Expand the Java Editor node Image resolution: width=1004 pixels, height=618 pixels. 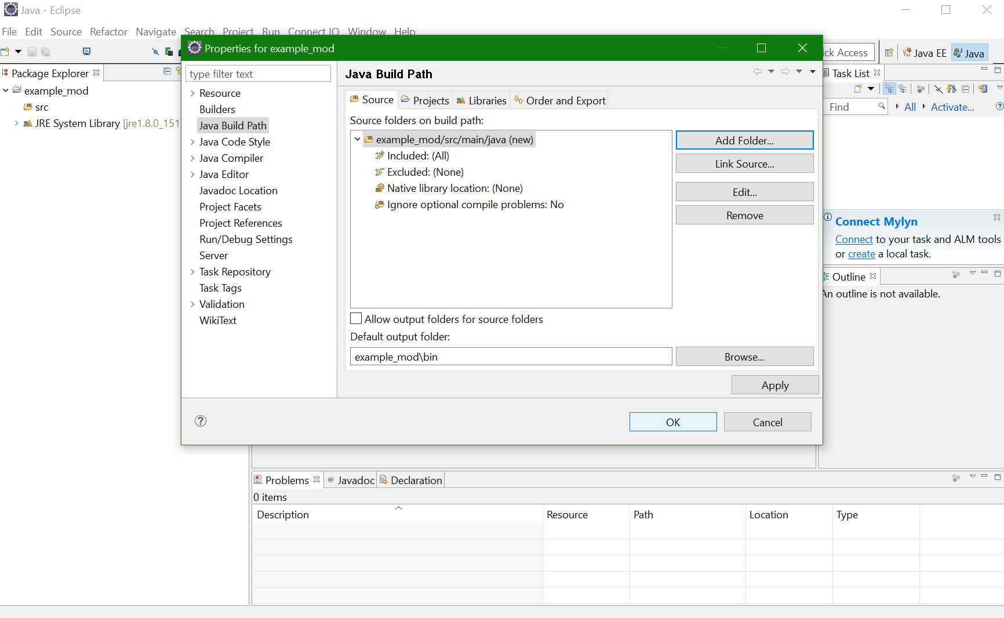(192, 175)
